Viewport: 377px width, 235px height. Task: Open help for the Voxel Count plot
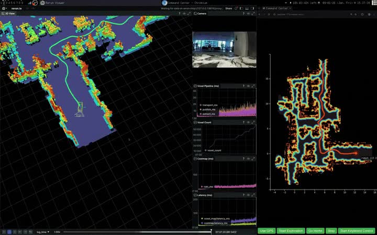pos(243,122)
